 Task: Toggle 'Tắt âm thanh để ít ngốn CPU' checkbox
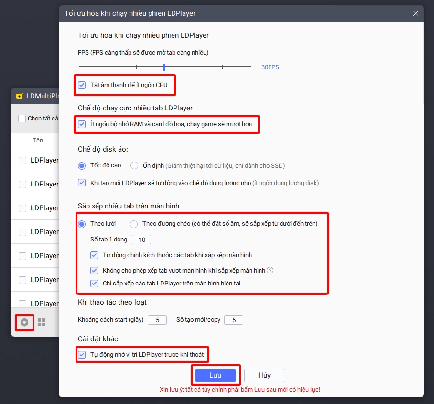[x=82, y=85]
